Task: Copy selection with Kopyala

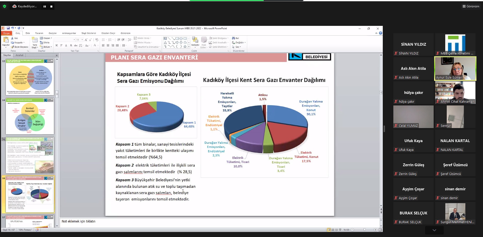Action: pyautogui.click(x=17, y=42)
